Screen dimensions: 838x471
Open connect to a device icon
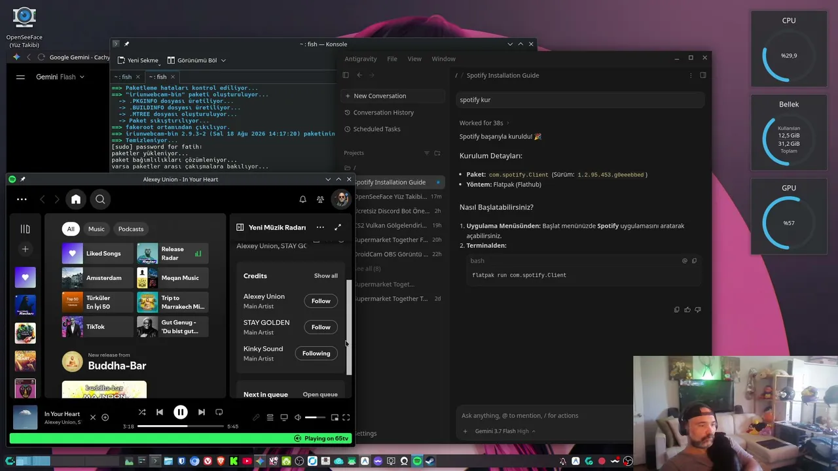click(x=284, y=417)
